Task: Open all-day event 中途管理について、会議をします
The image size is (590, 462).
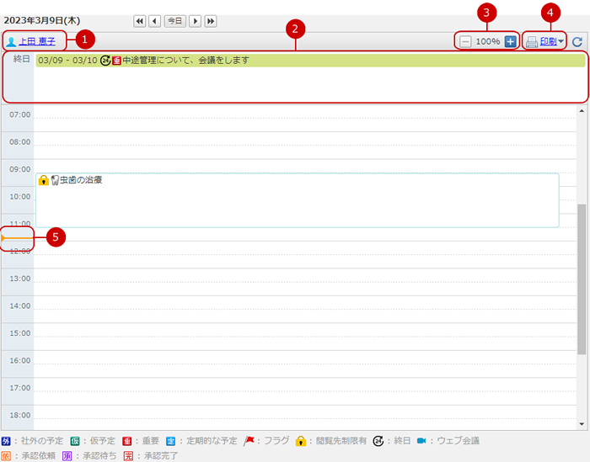Action: coord(185,61)
